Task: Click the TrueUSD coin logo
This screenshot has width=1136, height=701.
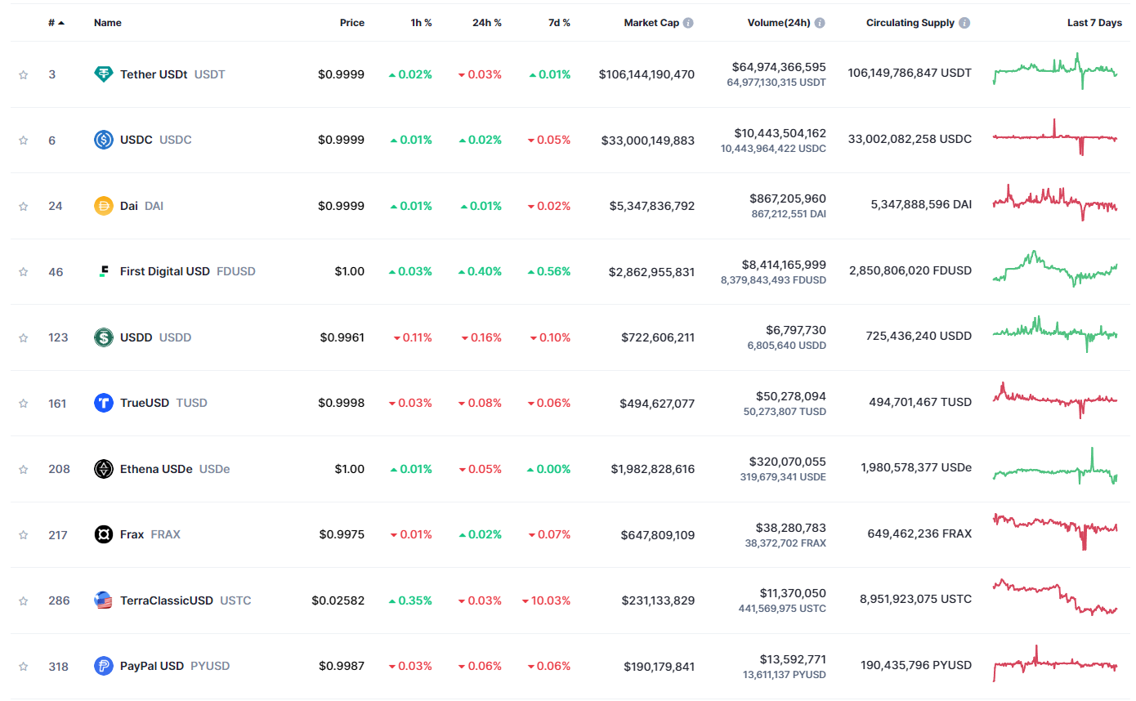Action: click(104, 403)
